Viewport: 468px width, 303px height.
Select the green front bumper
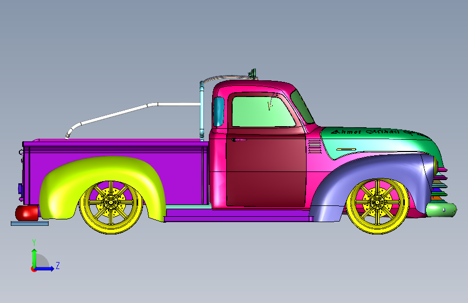(x=441, y=209)
